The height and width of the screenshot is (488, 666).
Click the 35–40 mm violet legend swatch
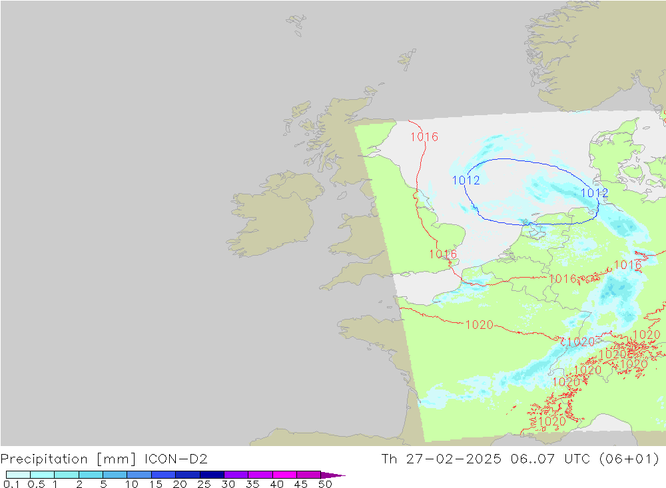coord(260,475)
